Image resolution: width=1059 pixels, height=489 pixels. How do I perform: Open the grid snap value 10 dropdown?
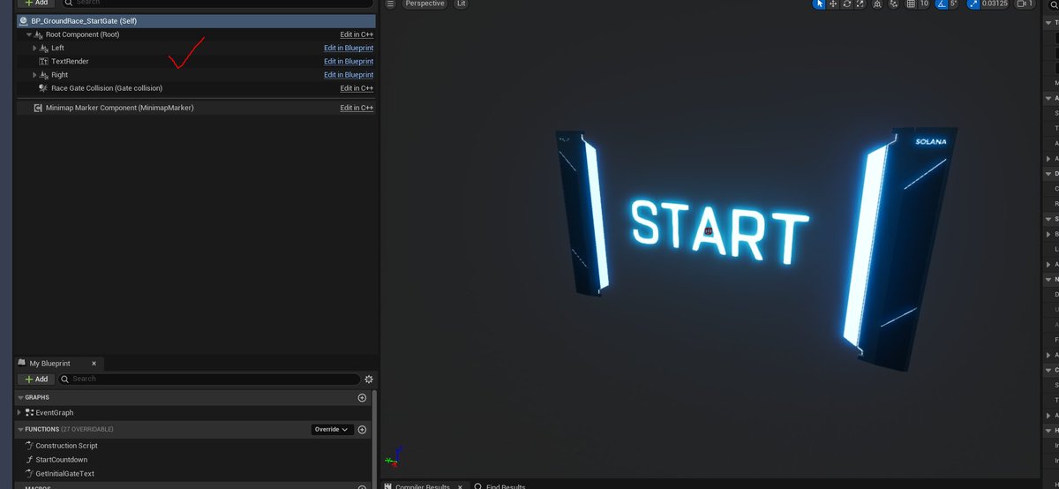(924, 4)
